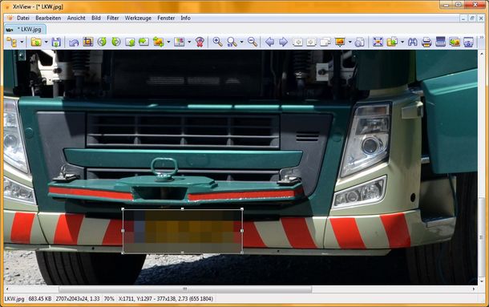Expand the open file dropdown arrow

pos(46,42)
